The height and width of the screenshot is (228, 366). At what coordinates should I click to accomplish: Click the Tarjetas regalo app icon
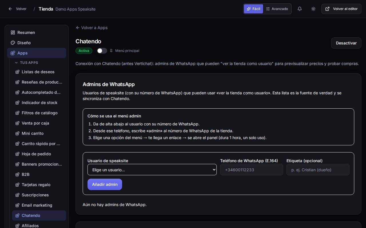click(17, 185)
